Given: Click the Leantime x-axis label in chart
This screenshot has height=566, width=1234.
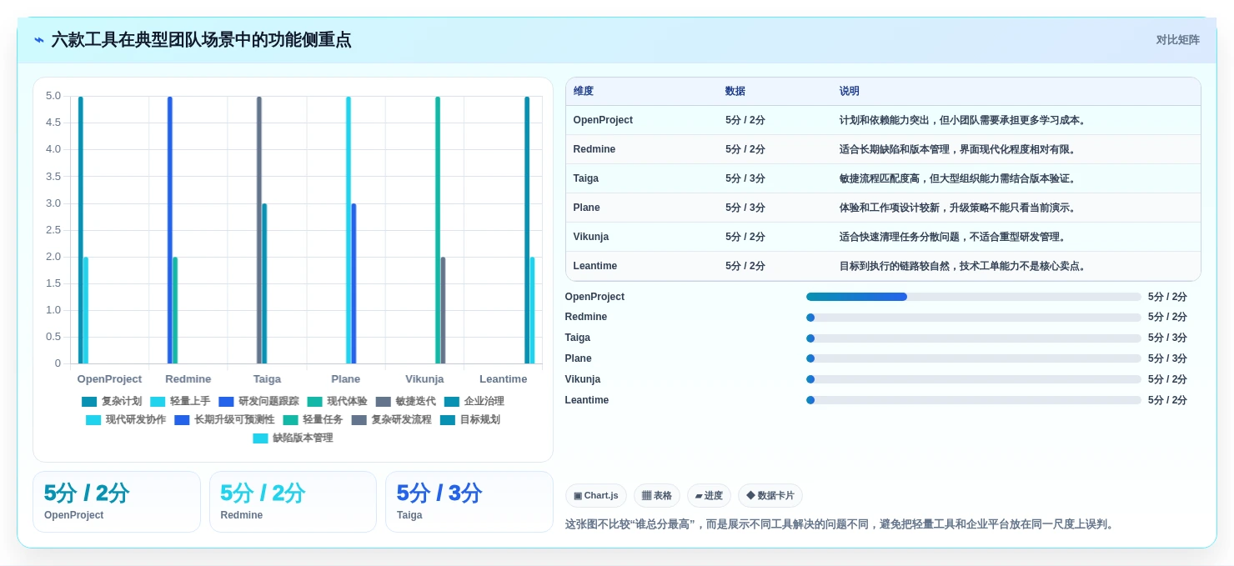Looking at the screenshot, I should click(504, 379).
